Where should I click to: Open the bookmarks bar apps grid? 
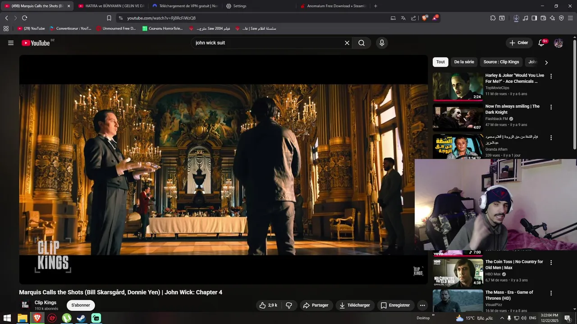[6, 28]
